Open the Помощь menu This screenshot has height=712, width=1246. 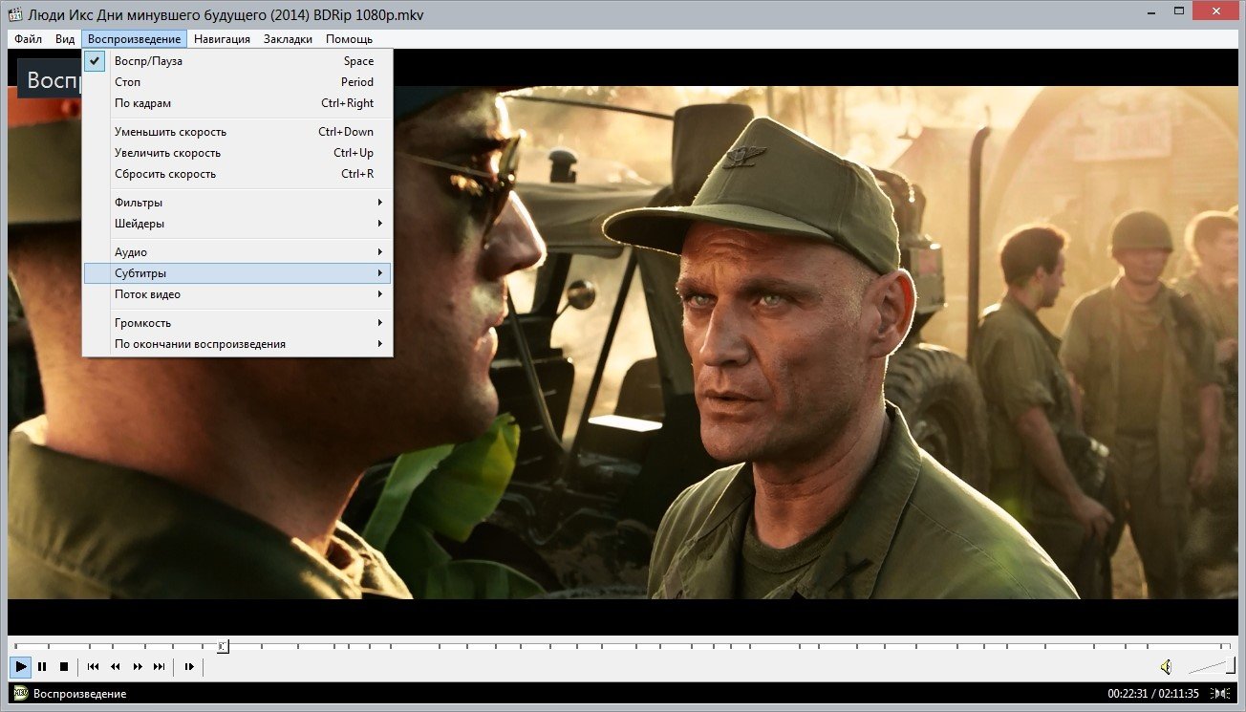(x=349, y=39)
